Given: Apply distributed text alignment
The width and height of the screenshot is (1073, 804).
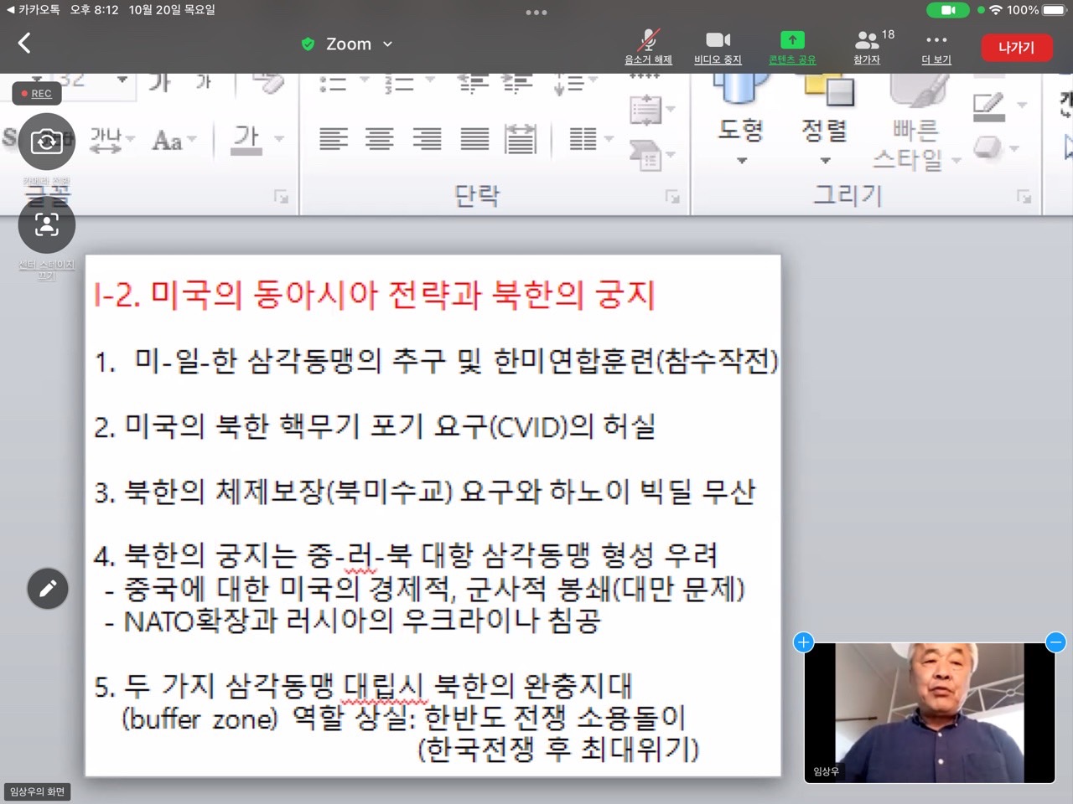Looking at the screenshot, I should [521, 139].
